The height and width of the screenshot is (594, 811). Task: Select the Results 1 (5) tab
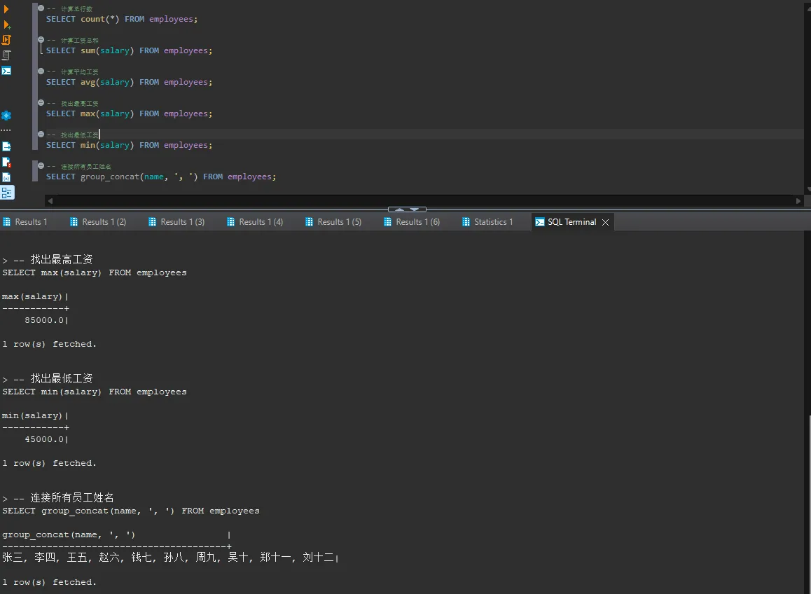(x=334, y=222)
